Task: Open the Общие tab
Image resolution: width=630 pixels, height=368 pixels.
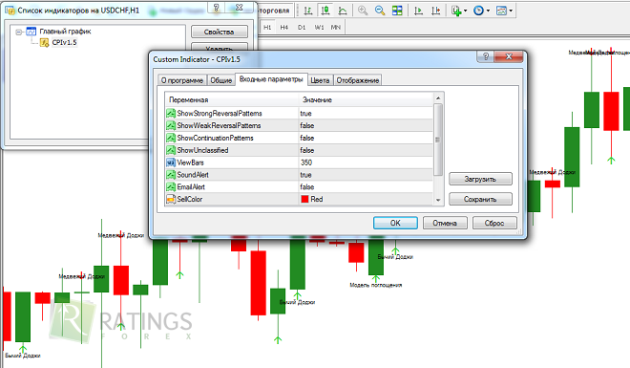Action: 221,80
